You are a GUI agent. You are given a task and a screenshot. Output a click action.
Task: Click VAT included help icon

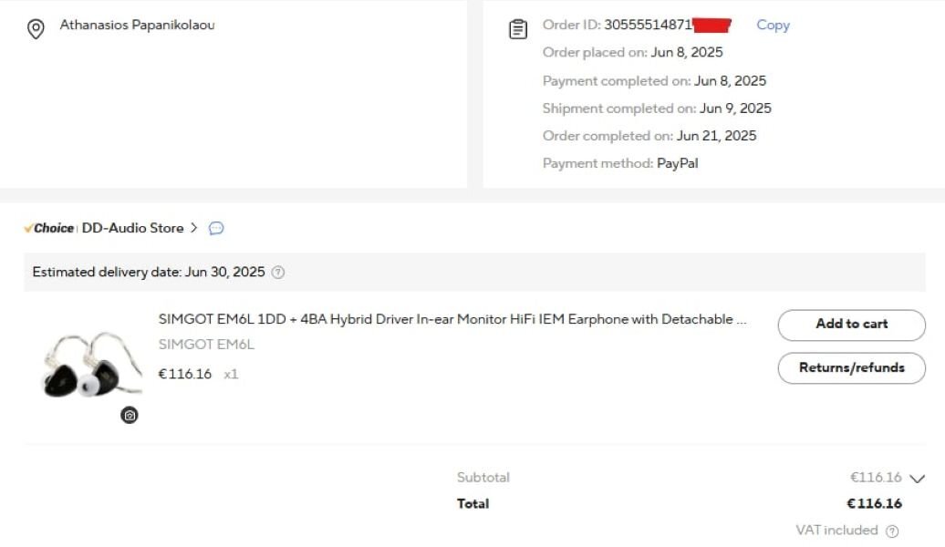tap(892, 531)
